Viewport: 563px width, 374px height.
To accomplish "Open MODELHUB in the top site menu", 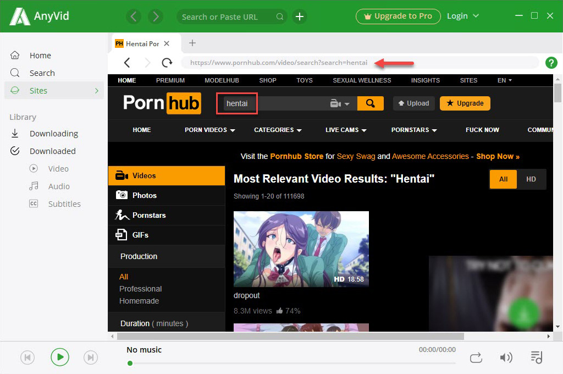I will (x=222, y=80).
